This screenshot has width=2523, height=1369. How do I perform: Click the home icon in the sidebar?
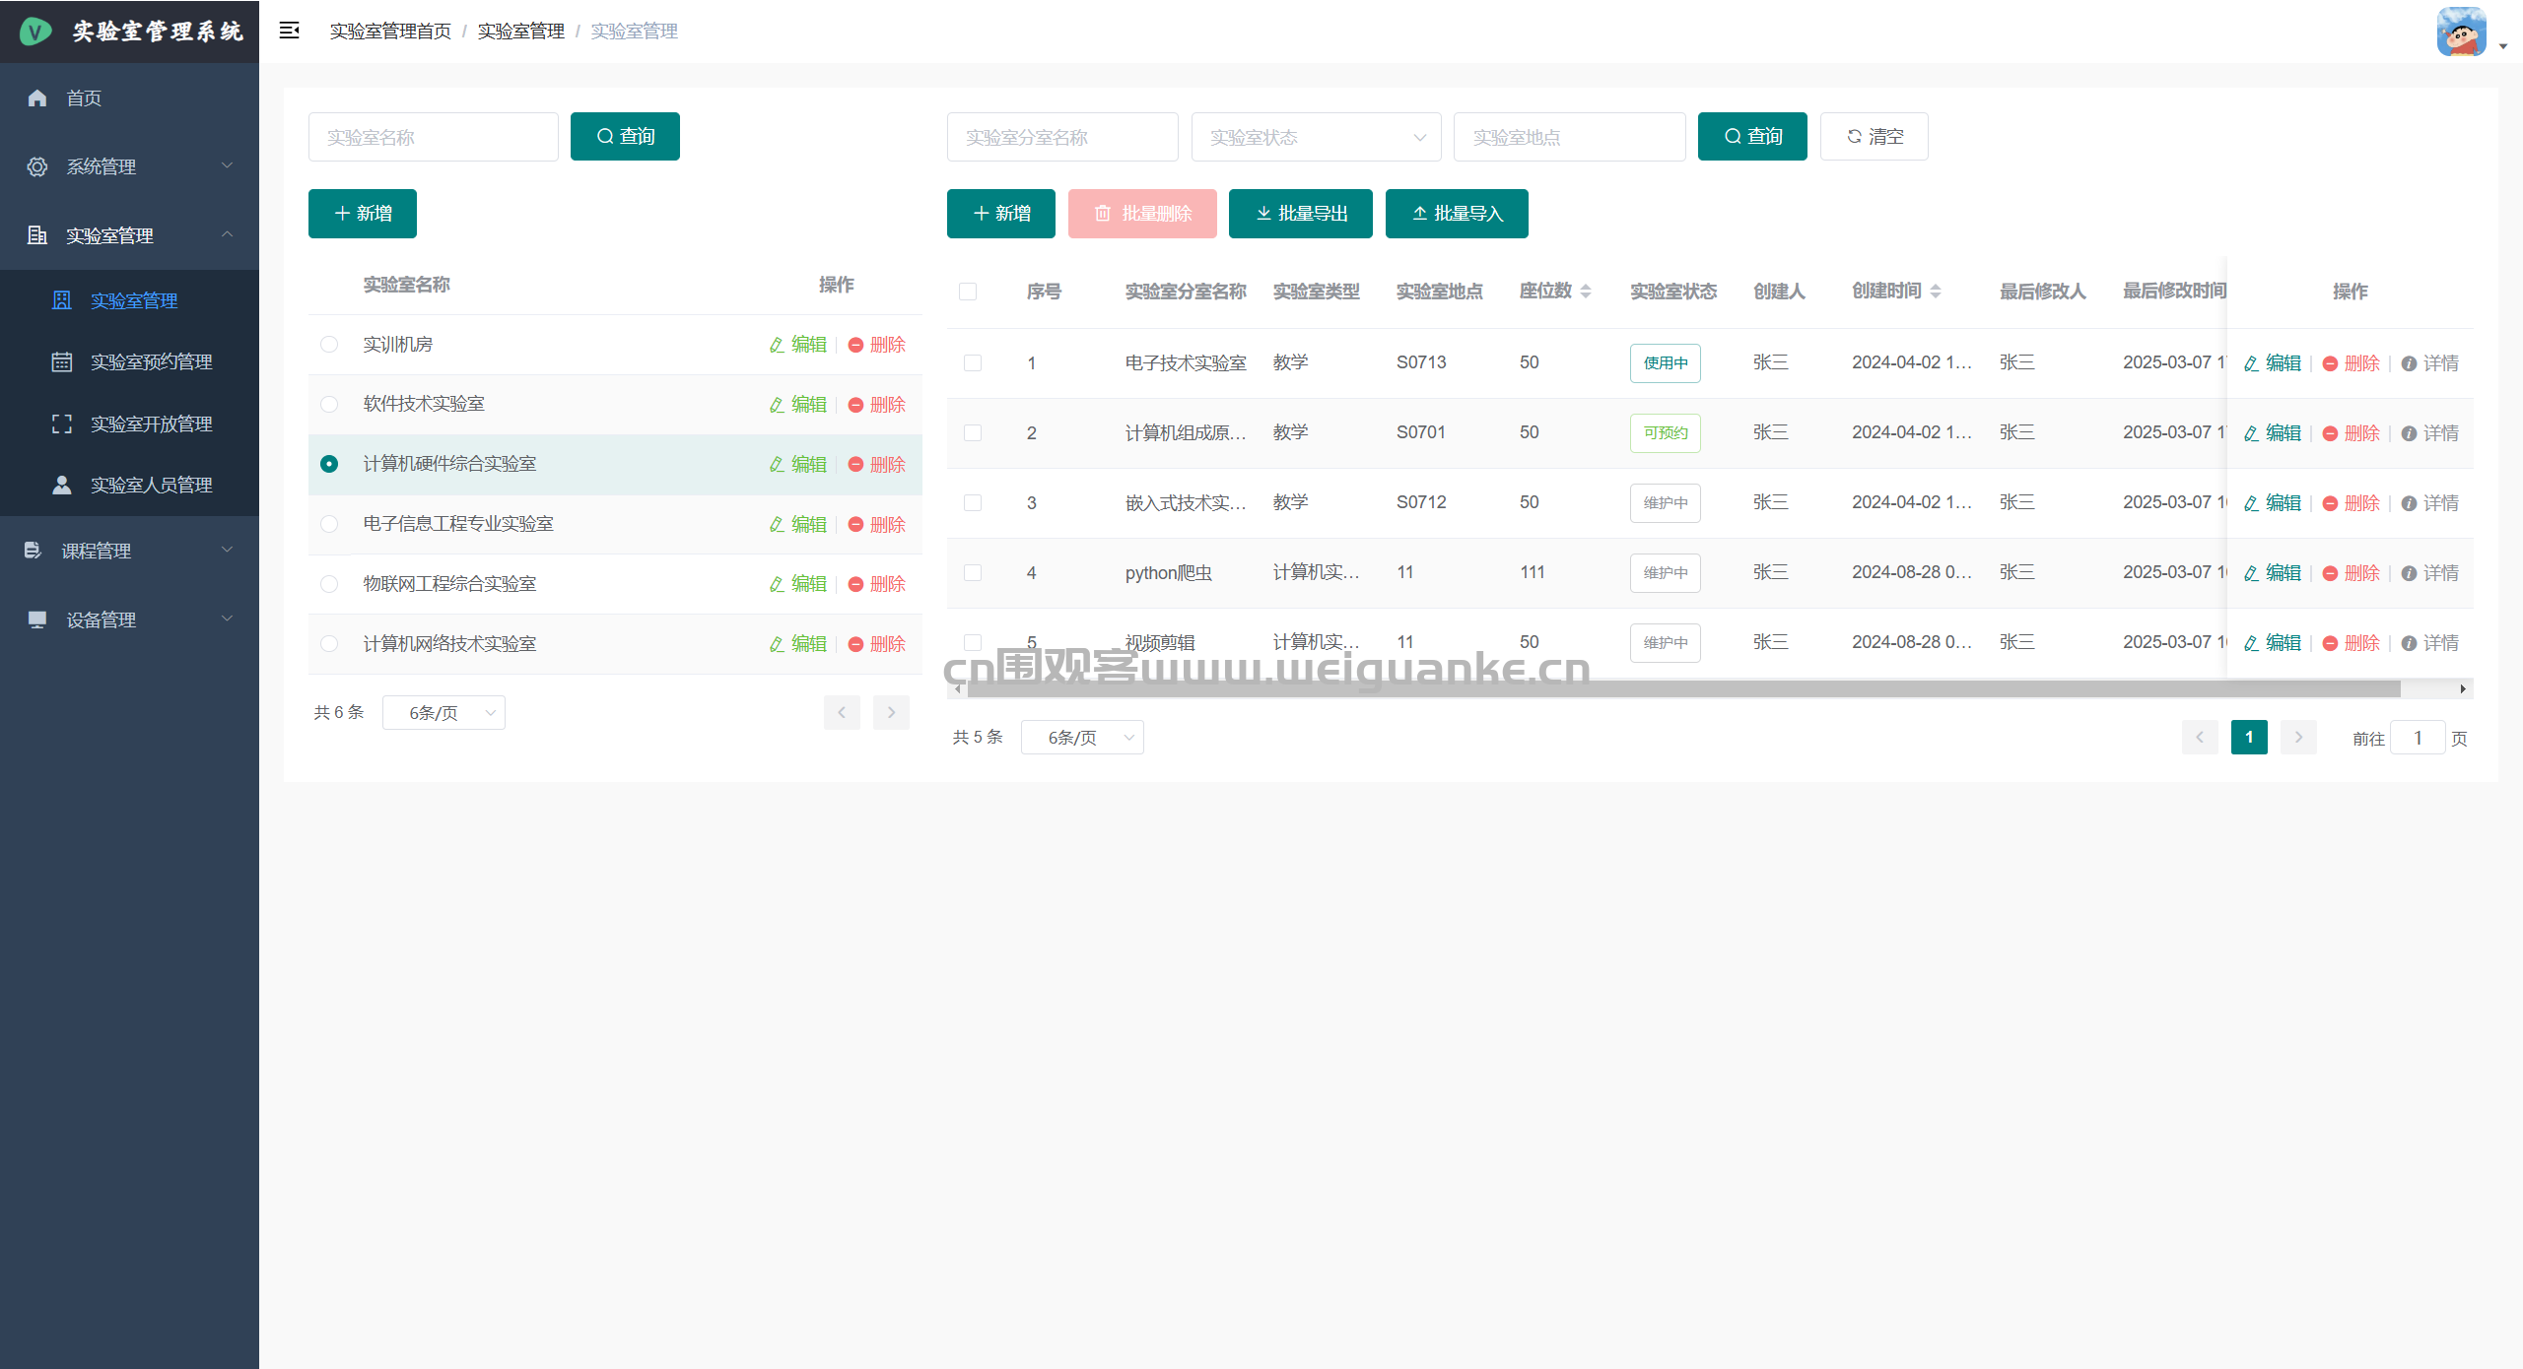click(37, 98)
